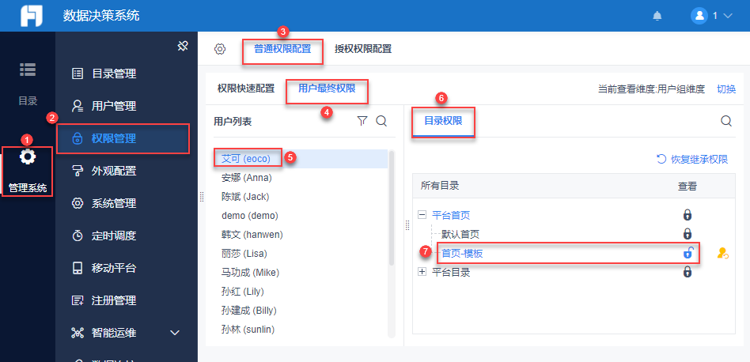Screen dimensions: 750x362
Task: Click the 定时调度 clock icon
Action: point(77,236)
